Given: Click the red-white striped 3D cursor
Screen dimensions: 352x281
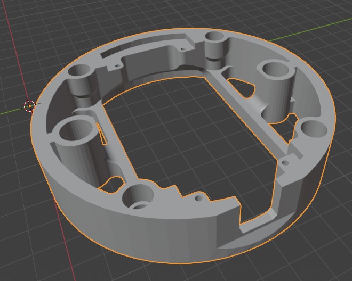Looking at the screenshot, I should click(30, 106).
